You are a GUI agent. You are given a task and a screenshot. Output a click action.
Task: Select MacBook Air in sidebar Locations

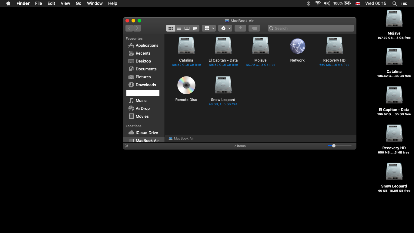[144, 140]
